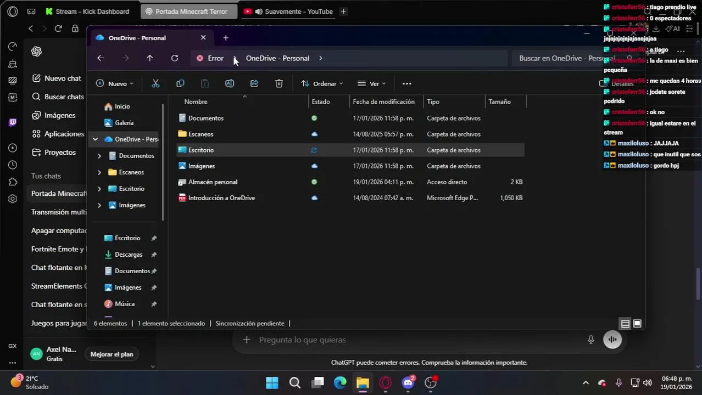Open the volume icon in system tray
702x395 pixels.
(648, 383)
